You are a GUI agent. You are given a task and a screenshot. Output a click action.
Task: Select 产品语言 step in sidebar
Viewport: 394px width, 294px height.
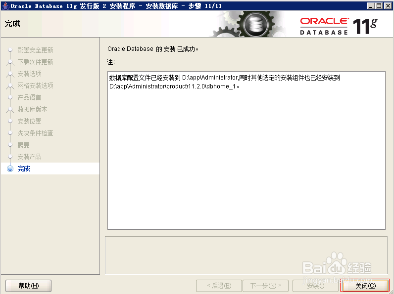pyautogui.click(x=29, y=97)
